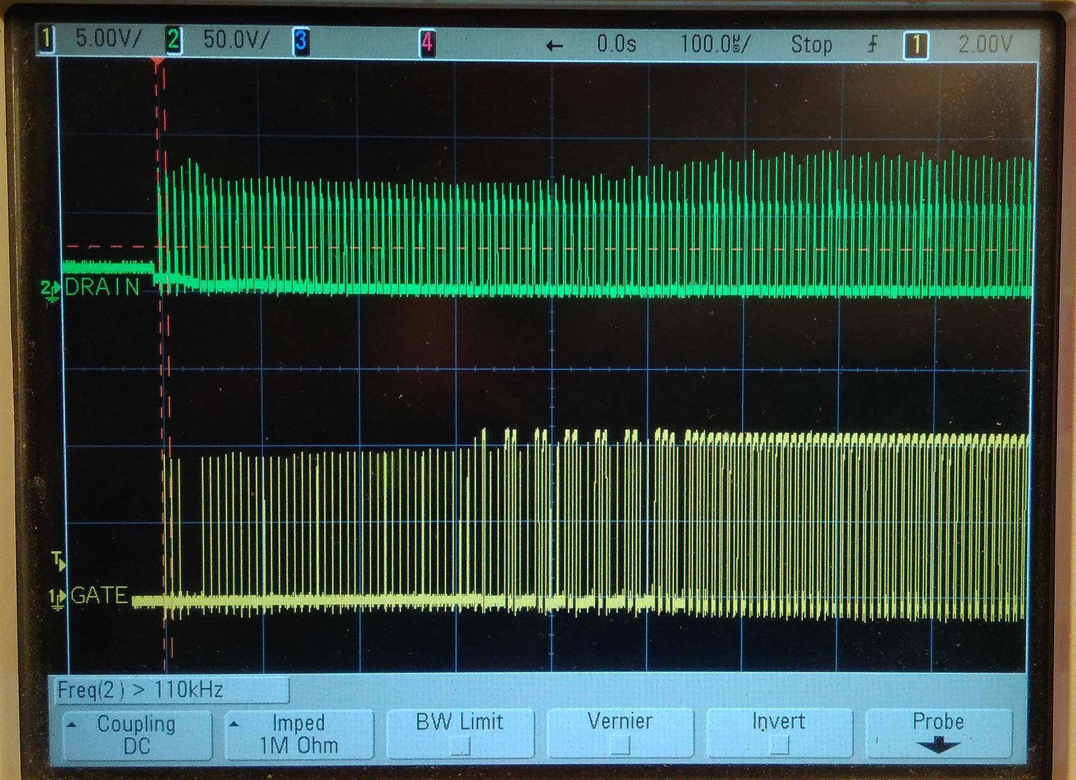Click the trigger level T marker
Screen dimensions: 1076x780
click(x=59, y=560)
